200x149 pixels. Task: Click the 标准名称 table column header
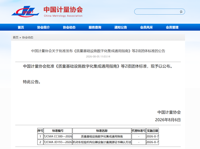(102, 131)
